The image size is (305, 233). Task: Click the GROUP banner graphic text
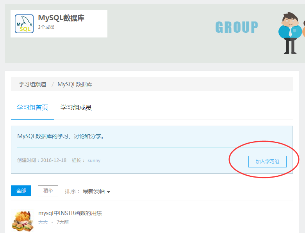click(237, 27)
